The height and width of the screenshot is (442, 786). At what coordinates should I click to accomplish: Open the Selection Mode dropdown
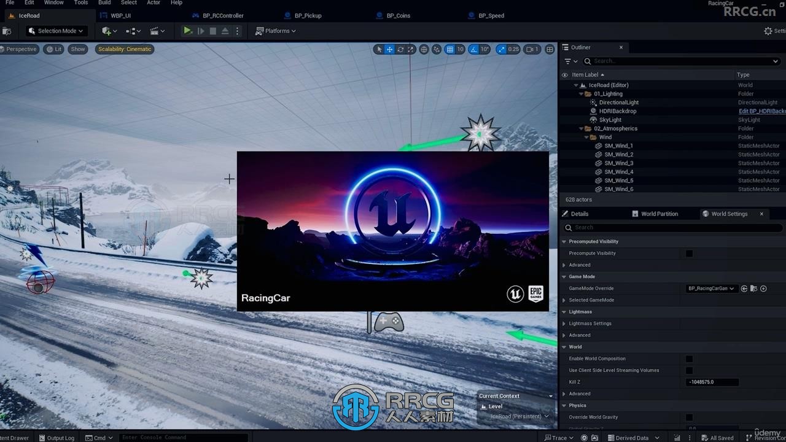(x=55, y=31)
